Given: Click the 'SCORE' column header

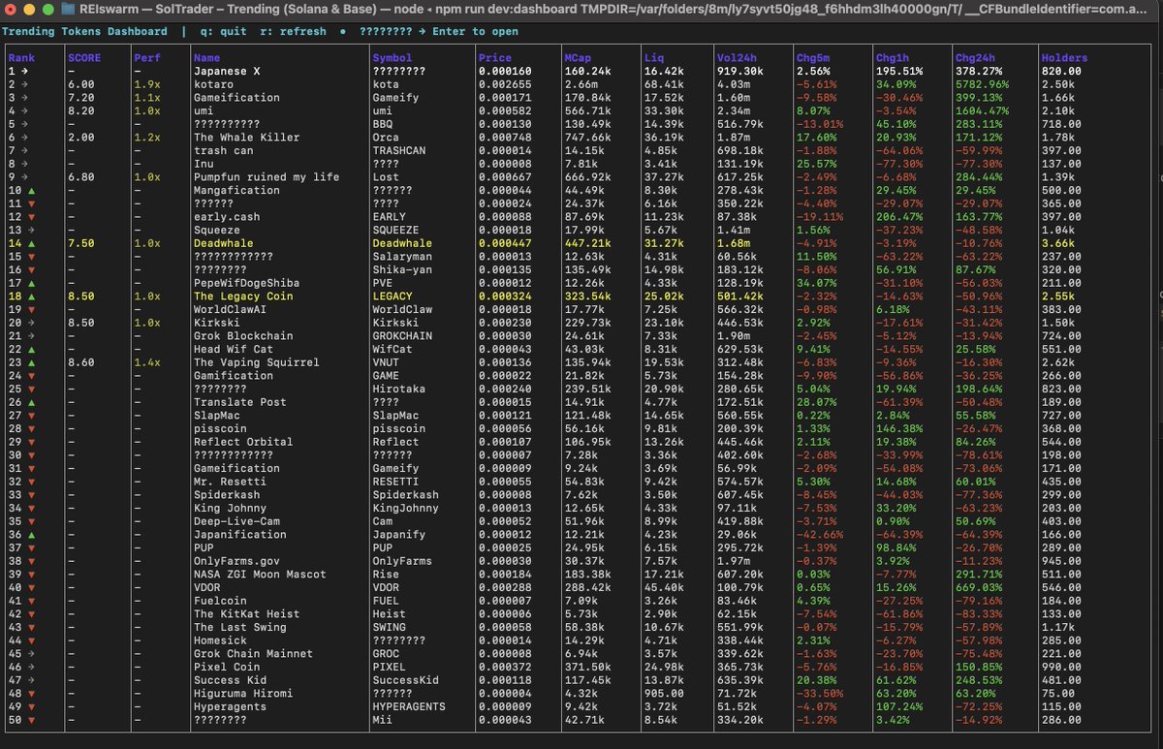Looking at the screenshot, I should coord(83,58).
